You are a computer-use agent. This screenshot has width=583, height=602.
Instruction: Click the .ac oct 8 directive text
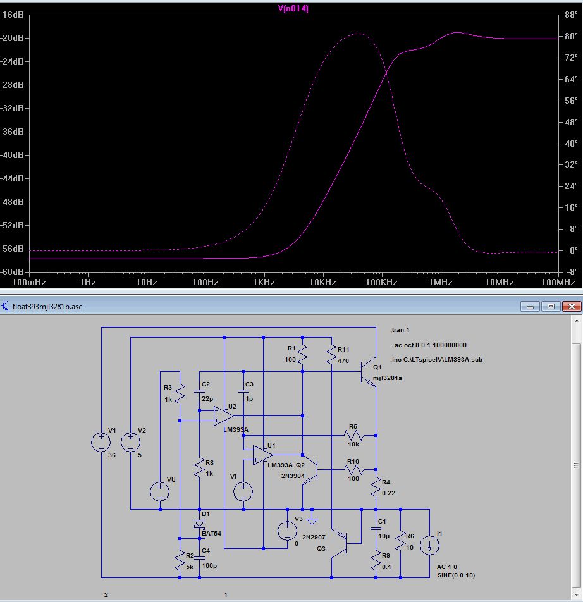click(x=429, y=345)
